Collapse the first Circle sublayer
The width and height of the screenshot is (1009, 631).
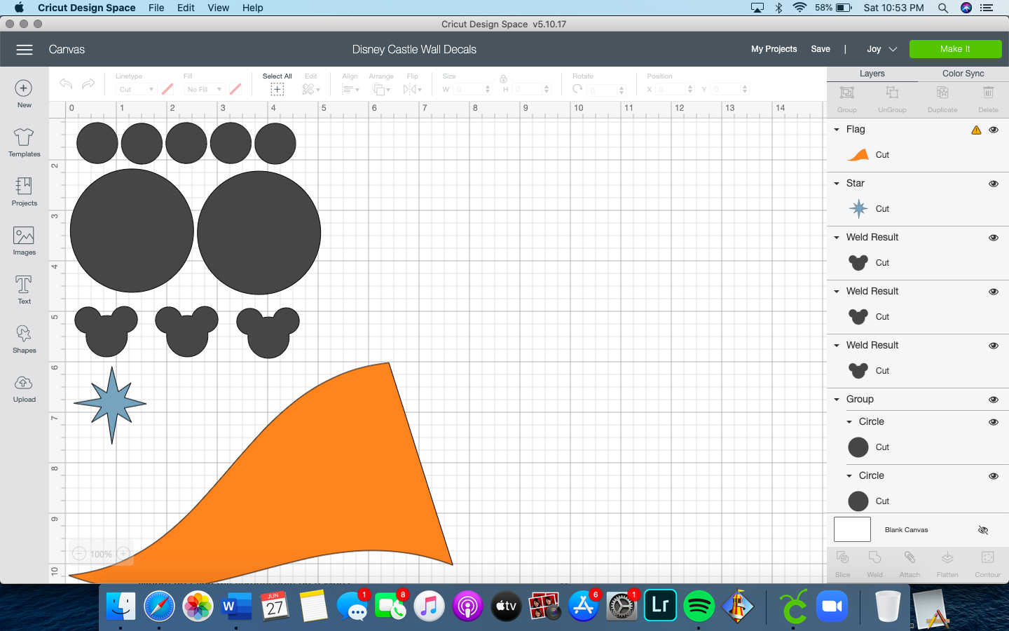click(x=849, y=422)
